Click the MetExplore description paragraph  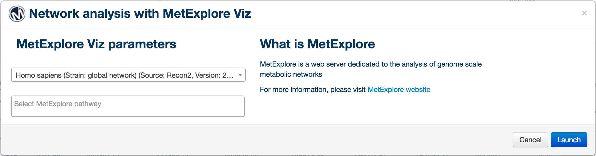pos(371,69)
